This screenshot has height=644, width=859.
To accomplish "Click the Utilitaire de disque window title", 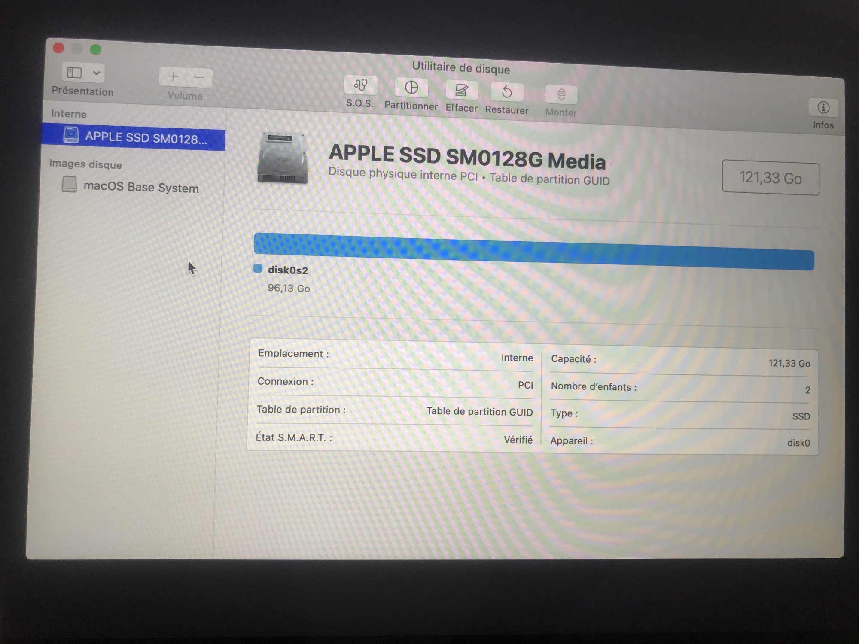I will [461, 68].
